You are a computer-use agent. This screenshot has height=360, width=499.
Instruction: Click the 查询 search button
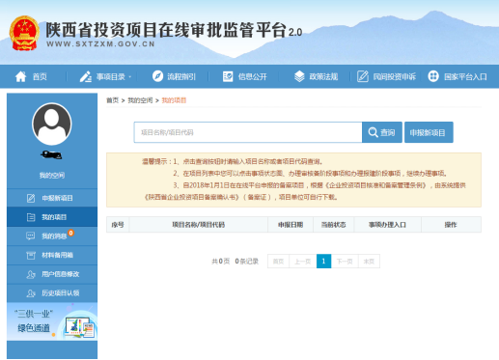(x=382, y=132)
